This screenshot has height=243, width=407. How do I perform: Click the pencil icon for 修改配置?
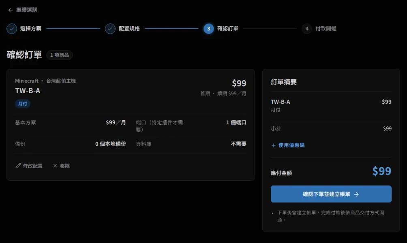click(18, 166)
